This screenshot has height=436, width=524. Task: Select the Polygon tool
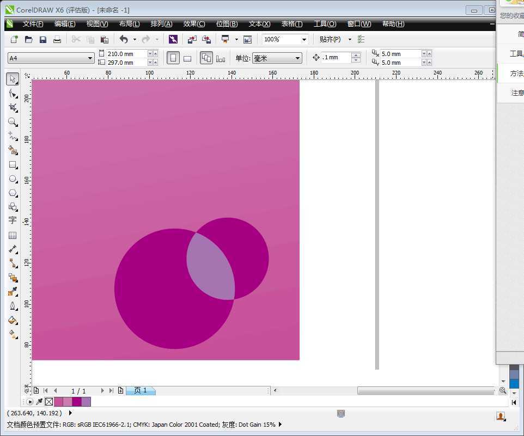pos(13,193)
